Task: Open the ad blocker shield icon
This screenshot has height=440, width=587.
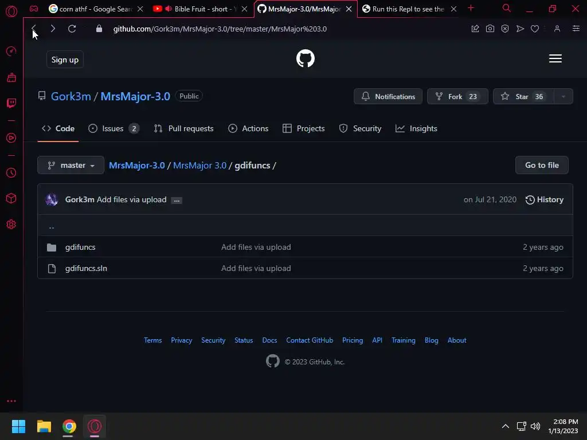Action: [x=505, y=29]
